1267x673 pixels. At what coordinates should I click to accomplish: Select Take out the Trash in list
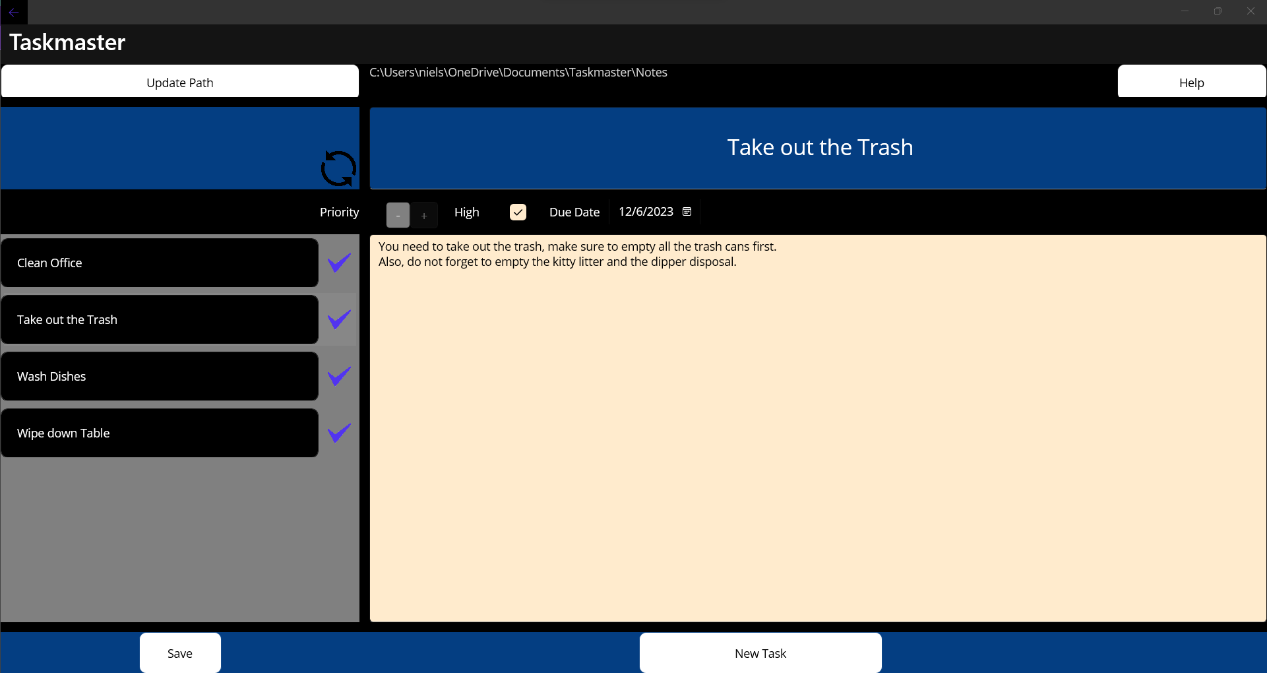(x=160, y=319)
